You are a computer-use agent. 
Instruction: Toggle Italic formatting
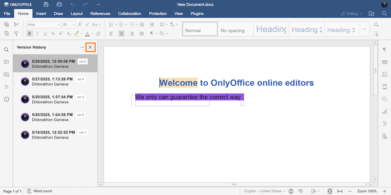click(38, 34)
